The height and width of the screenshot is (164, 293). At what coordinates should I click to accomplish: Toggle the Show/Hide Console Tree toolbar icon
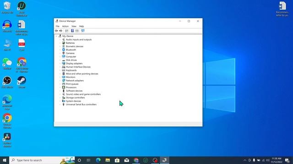coord(66,31)
